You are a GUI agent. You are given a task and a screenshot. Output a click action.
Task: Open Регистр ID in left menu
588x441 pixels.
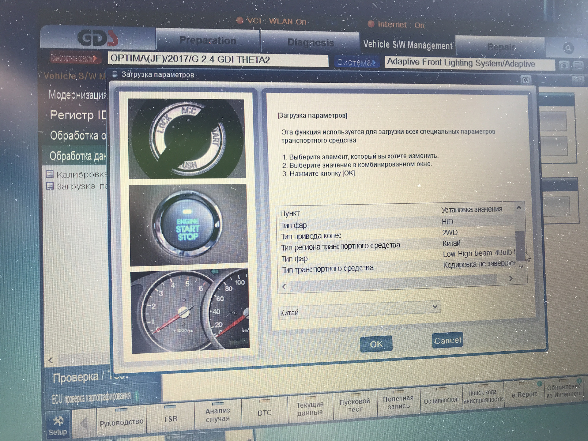click(78, 115)
